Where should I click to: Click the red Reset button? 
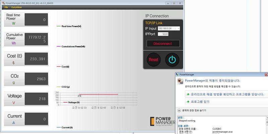click(153, 60)
